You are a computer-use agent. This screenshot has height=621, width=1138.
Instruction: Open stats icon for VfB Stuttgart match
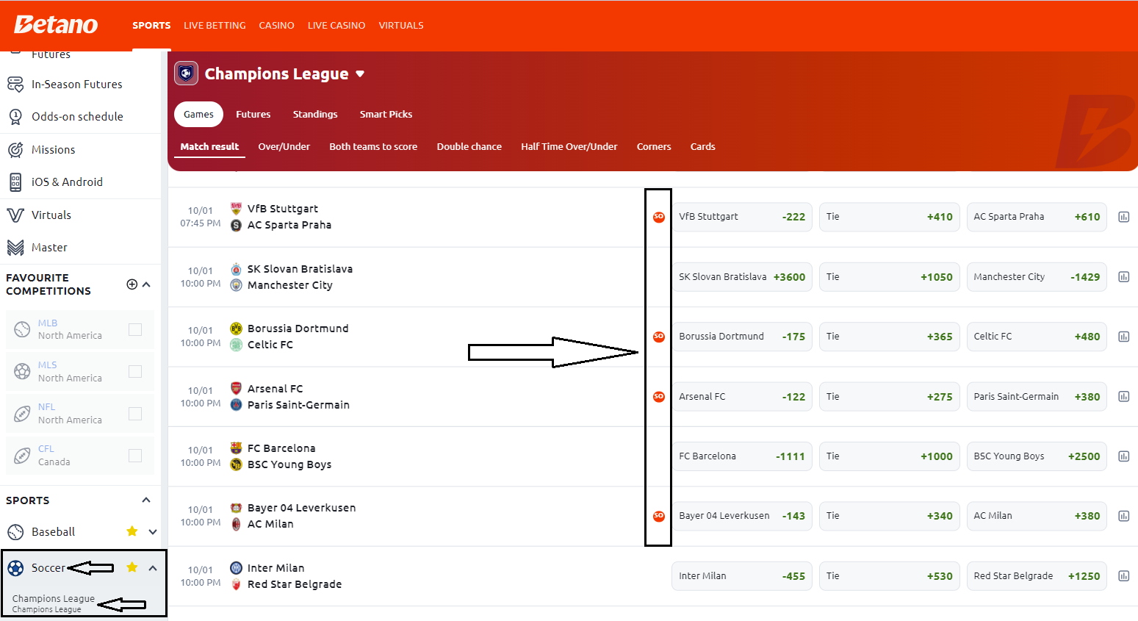coord(1123,217)
